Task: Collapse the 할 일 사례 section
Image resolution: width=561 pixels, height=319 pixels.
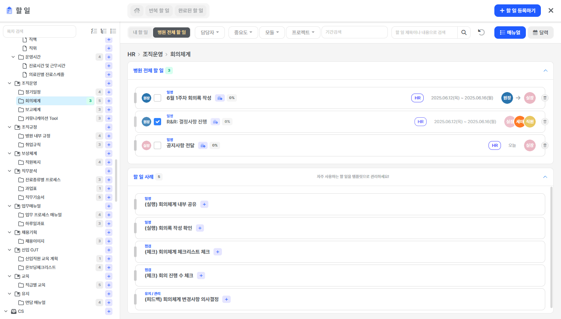Action: click(545, 177)
